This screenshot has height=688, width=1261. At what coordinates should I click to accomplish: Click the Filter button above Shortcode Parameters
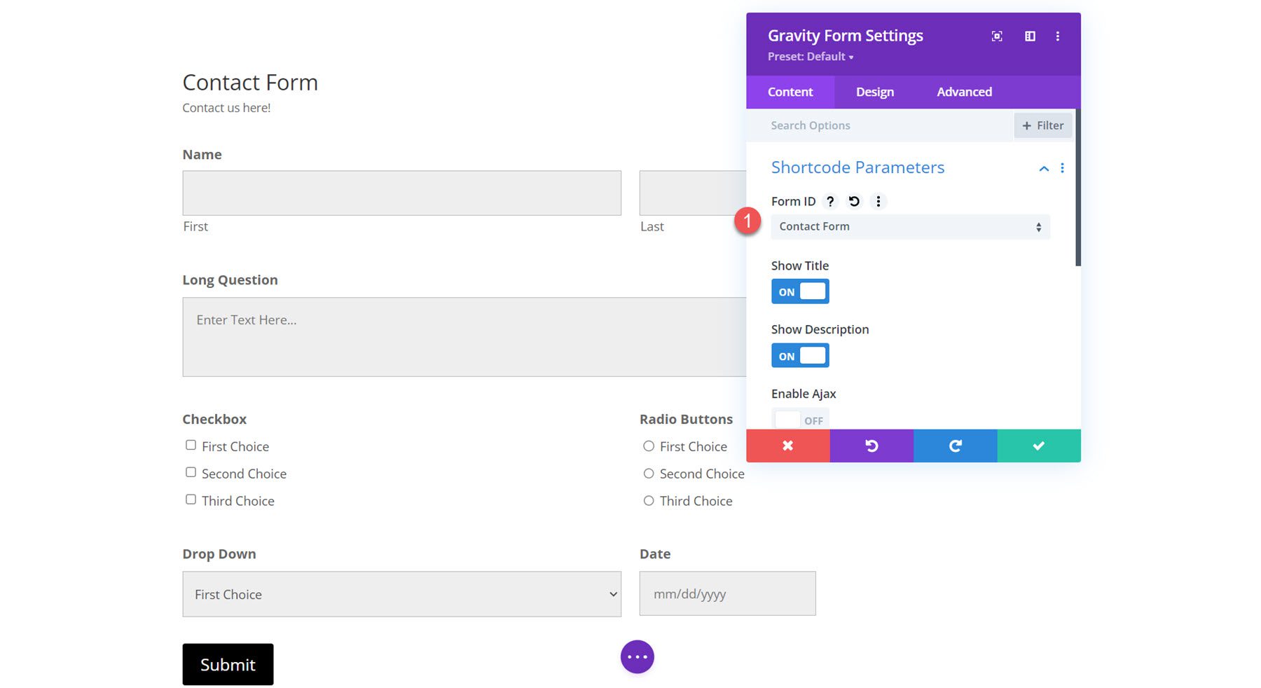1042,125
